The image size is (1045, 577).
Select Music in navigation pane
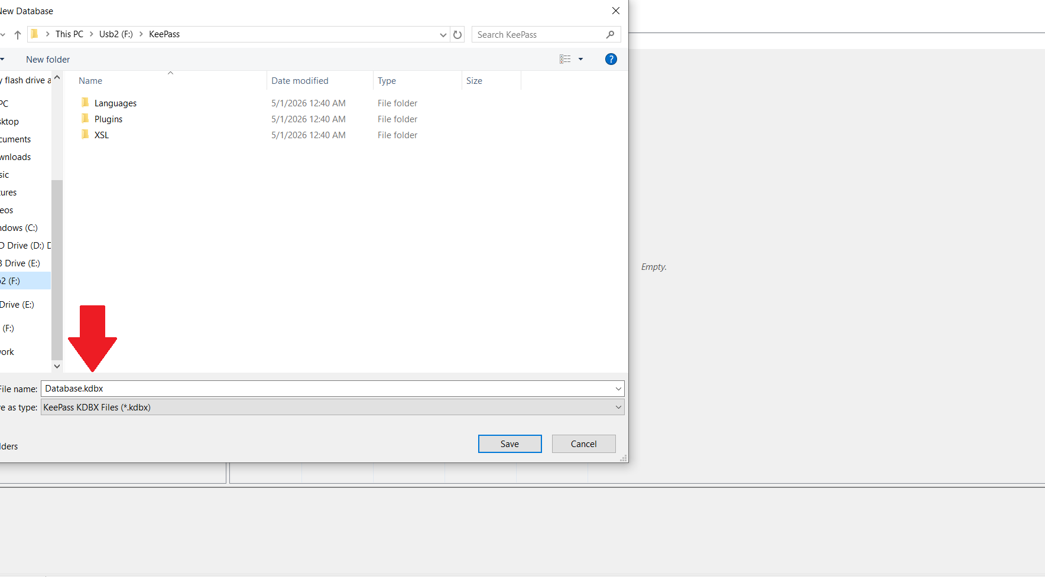point(5,175)
